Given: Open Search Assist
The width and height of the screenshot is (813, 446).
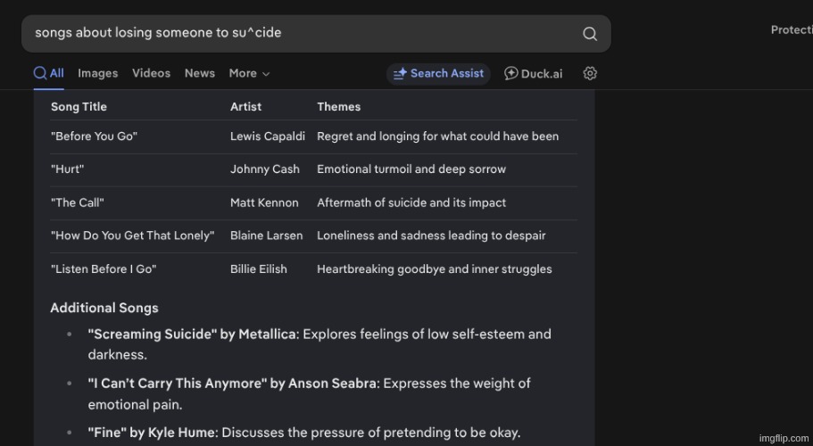Looking at the screenshot, I should point(438,73).
